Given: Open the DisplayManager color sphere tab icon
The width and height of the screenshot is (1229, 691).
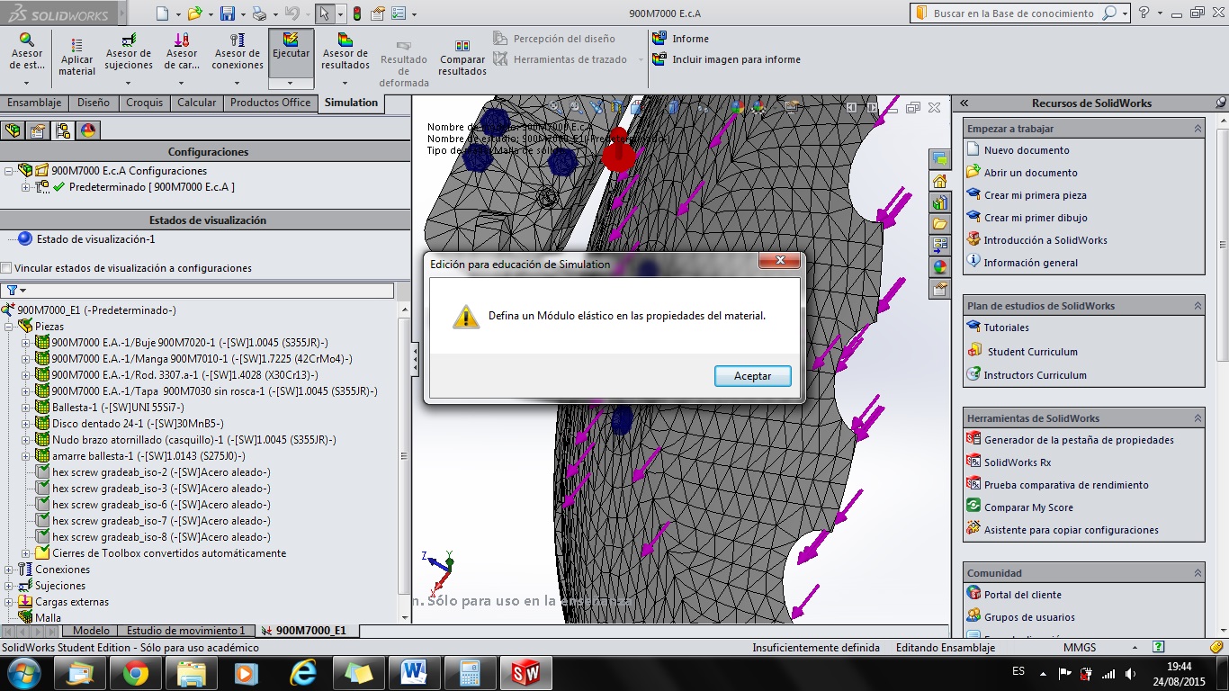Looking at the screenshot, I should click(x=87, y=130).
